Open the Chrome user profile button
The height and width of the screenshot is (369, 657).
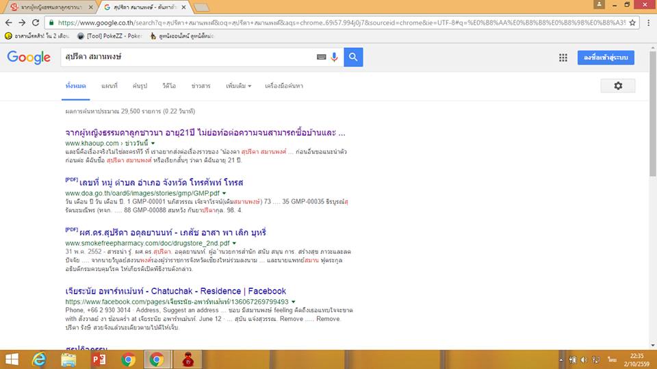600,4
